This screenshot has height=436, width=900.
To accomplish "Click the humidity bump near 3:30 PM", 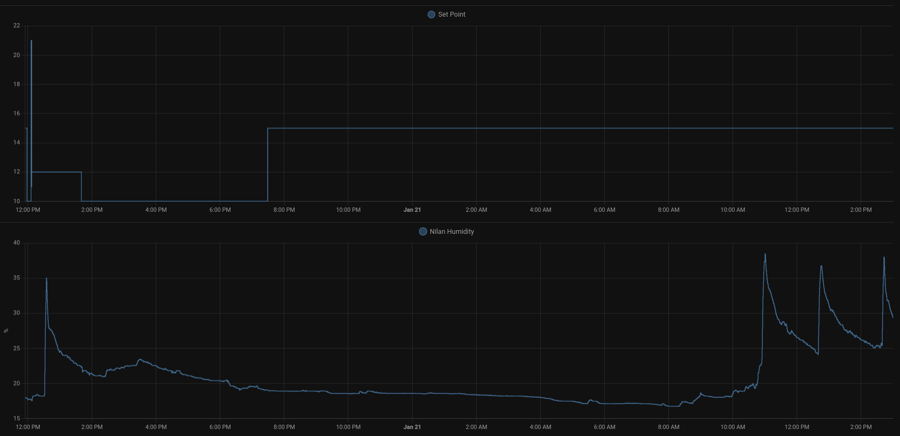I will click(140, 360).
